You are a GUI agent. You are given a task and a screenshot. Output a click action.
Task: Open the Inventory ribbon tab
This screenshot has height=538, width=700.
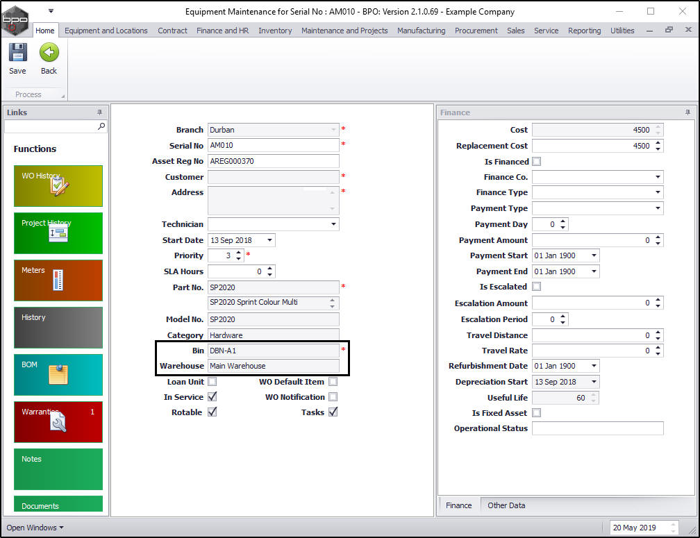click(275, 31)
